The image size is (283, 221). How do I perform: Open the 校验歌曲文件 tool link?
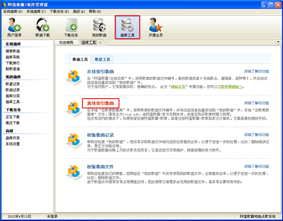tap(100, 167)
